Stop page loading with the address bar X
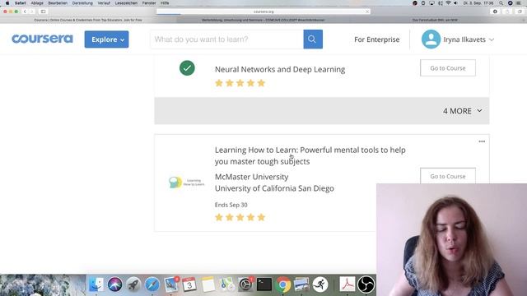This screenshot has height=296, width=527. [367, 12]
